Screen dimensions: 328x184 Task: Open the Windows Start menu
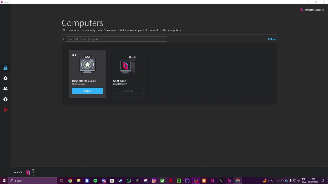(4, 181)
